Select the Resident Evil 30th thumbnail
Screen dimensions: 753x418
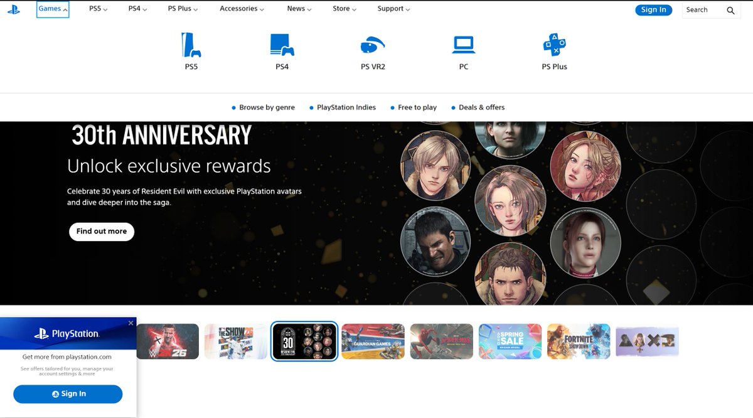[304, 341]
